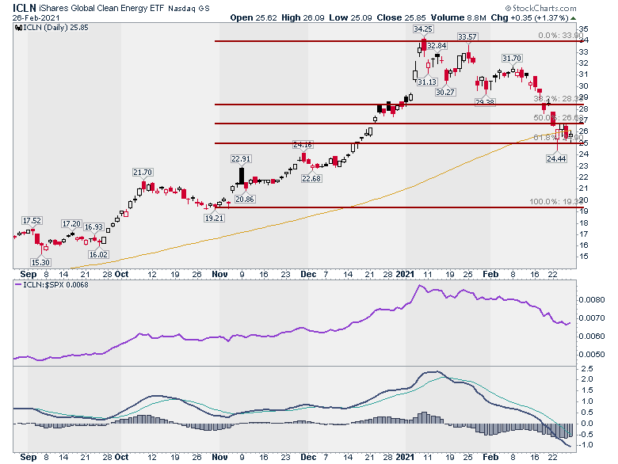Click the 2.5 MACD axis label

point(587,369)
